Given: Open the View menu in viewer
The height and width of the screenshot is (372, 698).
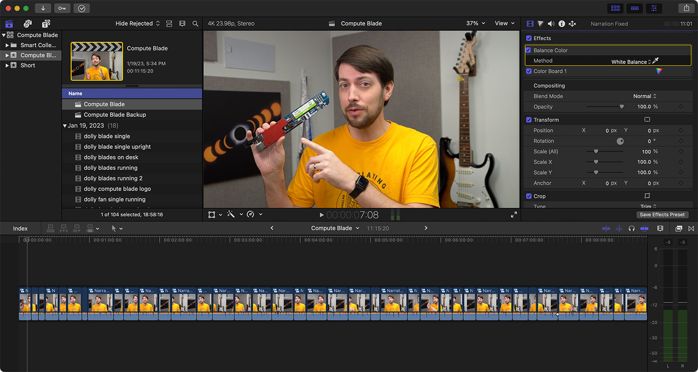Looking at the screenshot, I should [505, 23].
